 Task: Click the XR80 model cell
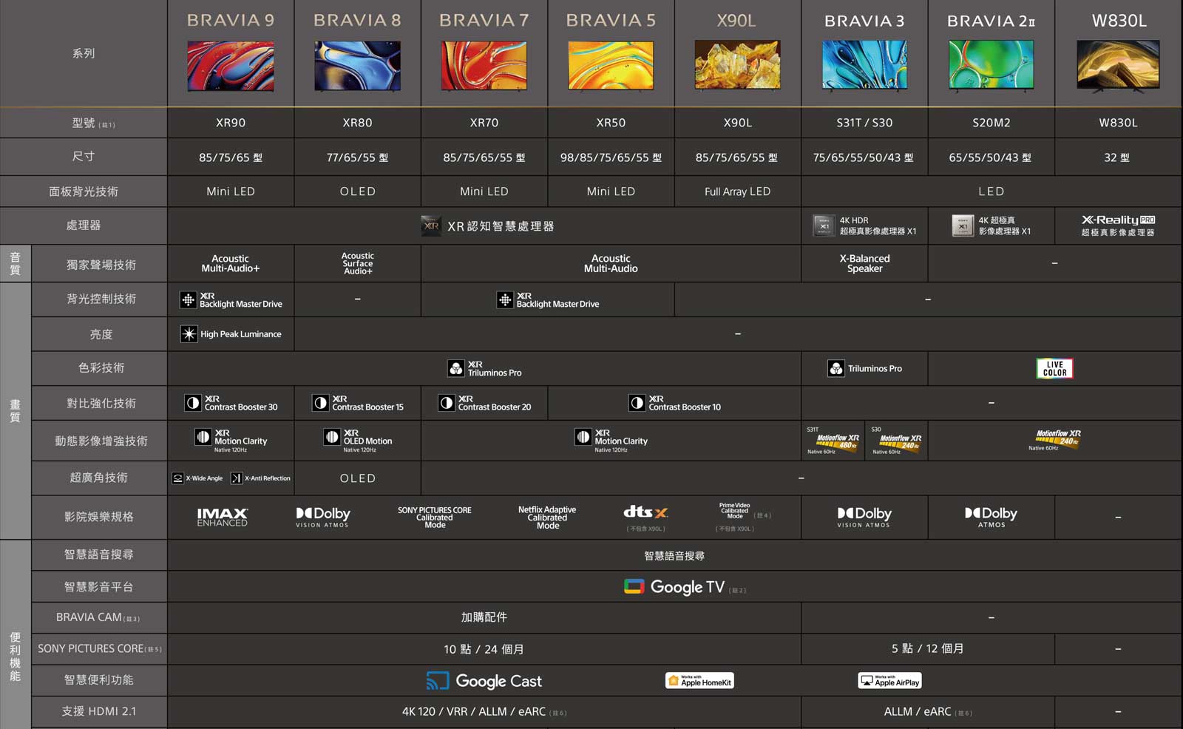[357, 123]
